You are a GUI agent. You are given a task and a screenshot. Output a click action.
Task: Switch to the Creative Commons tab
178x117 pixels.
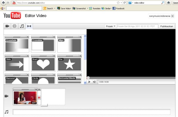(x=14, y=26)
